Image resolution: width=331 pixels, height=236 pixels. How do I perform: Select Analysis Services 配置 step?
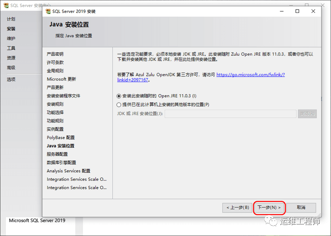coord(69,171)
